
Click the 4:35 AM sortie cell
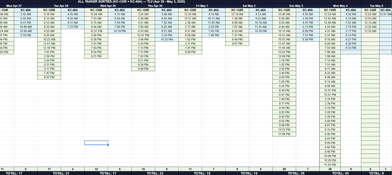[x=308, y=14]
